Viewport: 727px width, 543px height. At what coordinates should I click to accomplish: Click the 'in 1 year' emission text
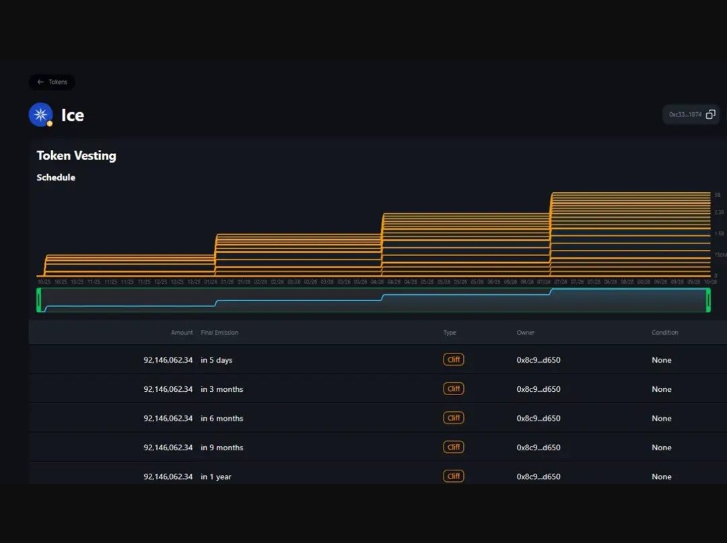point(215,476)
